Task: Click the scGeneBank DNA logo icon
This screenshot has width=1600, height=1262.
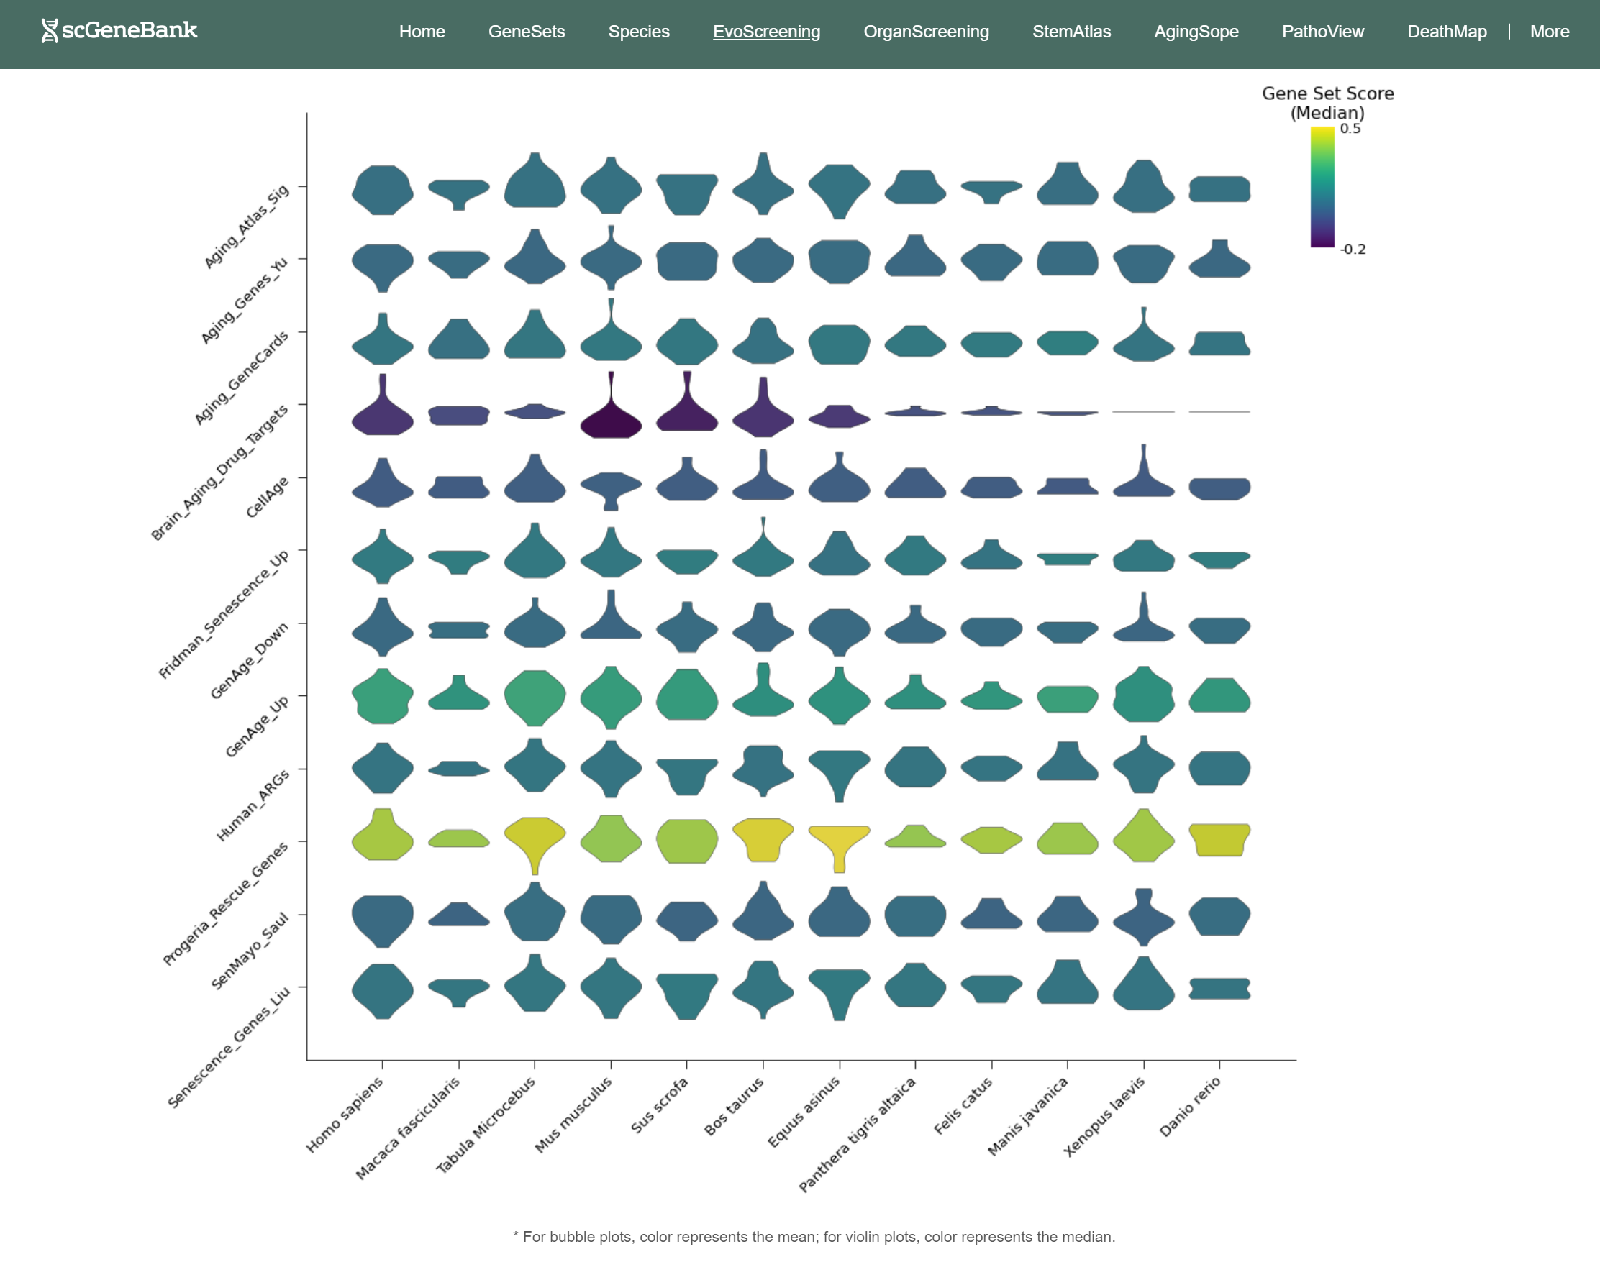Action: tap(49, 31)
